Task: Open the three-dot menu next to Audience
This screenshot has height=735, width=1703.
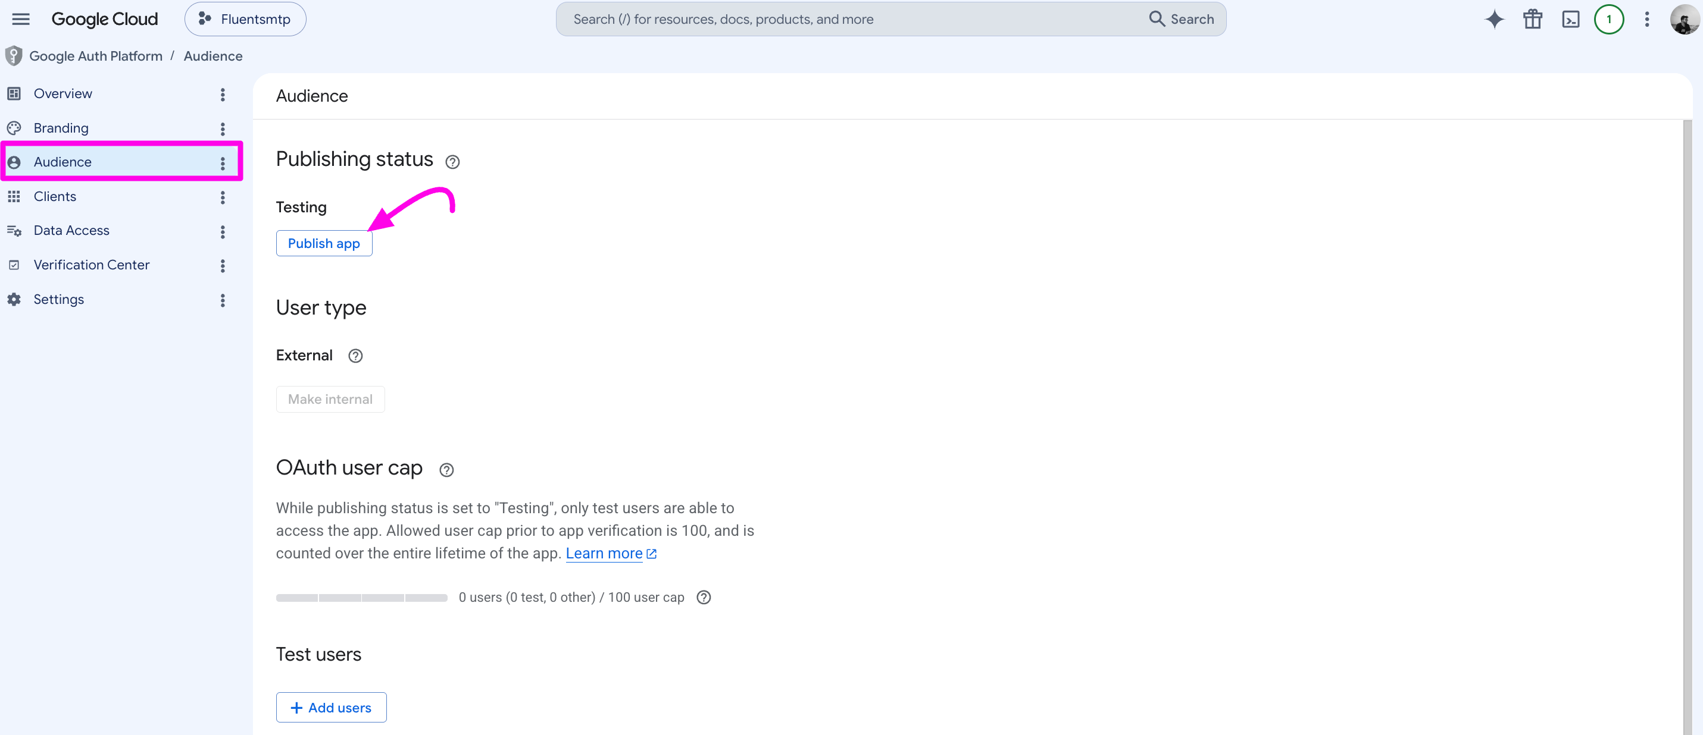Action: point(223,163)
